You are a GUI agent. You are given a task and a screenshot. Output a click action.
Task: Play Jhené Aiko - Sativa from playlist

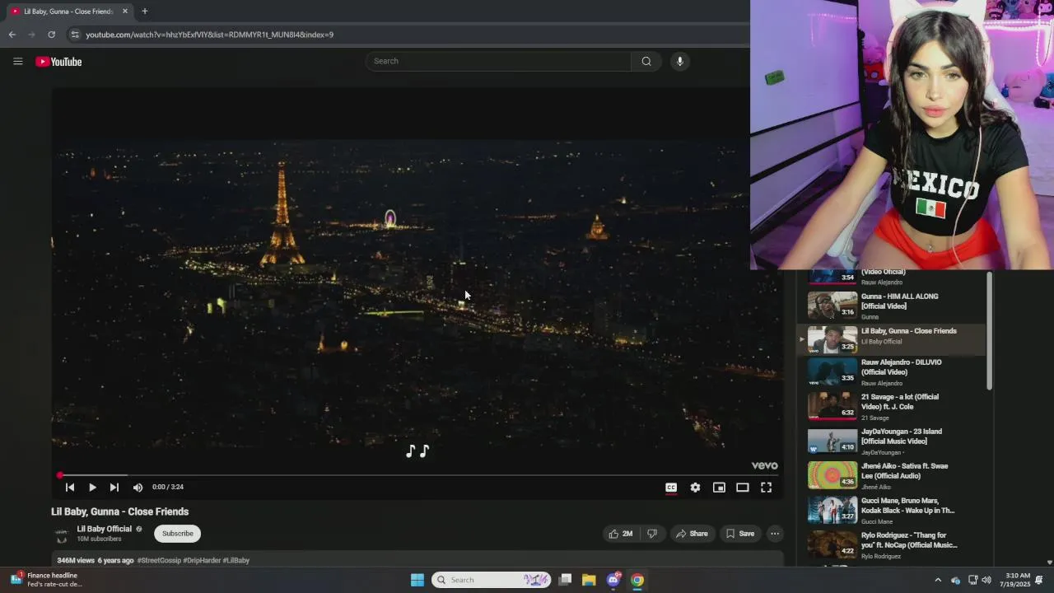pos(891,476)
